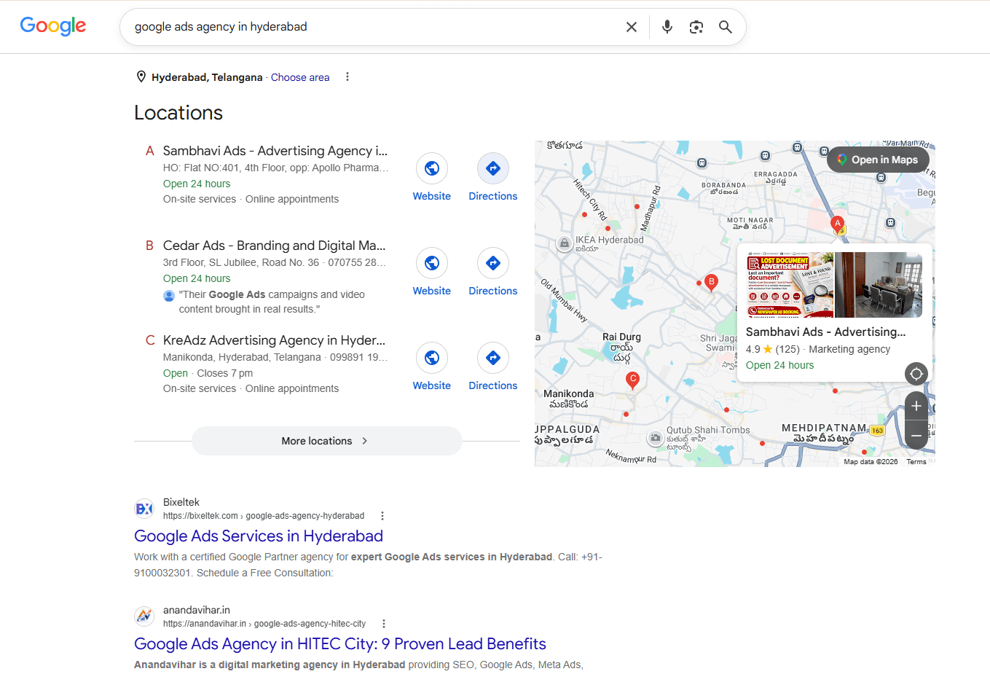Select map pin C near Manikonda
Image resolution: width=990 pixels, height=674 pixels.
click(x=633, y=380)
